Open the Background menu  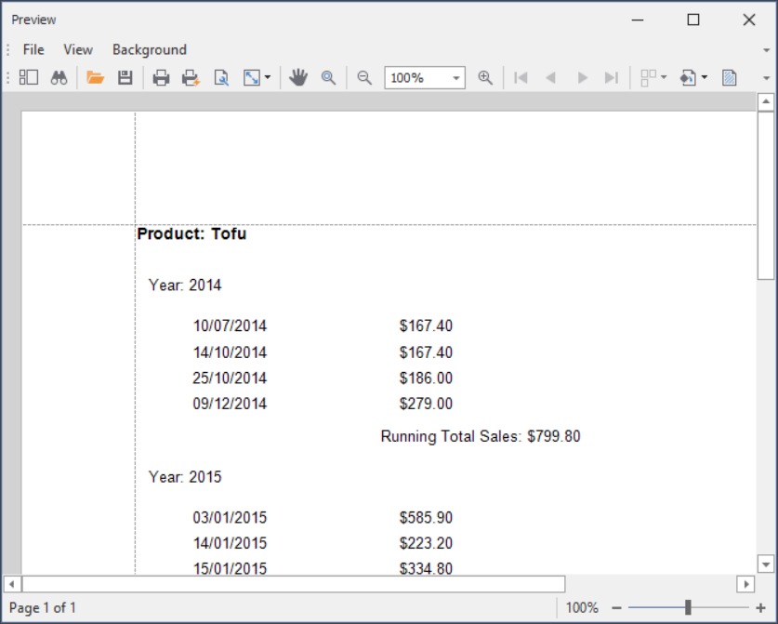tap(150, 49)
